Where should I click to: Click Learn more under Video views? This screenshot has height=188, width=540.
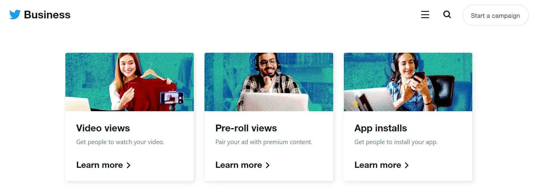click(100, 165)
